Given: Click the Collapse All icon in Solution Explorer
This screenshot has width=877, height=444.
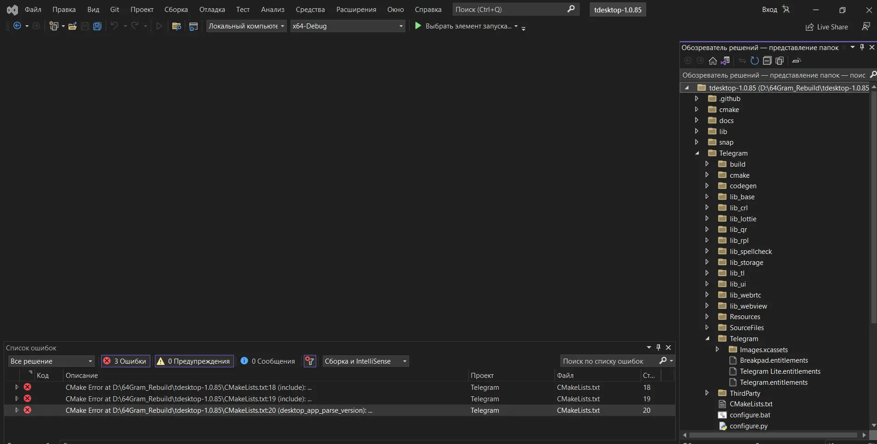Looking at the screenshot, I should point(767,61).
